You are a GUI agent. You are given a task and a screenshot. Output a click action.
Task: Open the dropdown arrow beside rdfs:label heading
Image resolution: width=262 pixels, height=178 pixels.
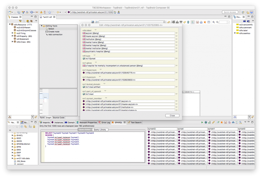[x=96, y=30]
